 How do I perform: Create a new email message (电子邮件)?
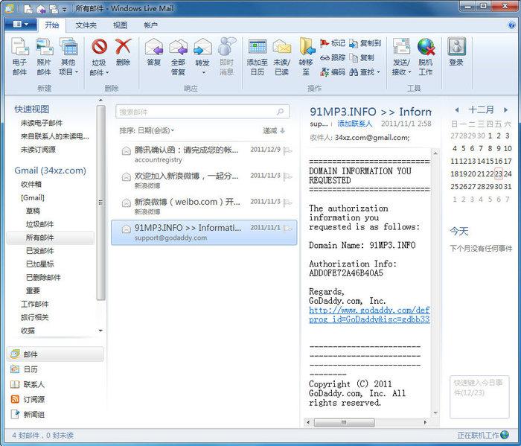pyautogui.click(x=19, y=57)
